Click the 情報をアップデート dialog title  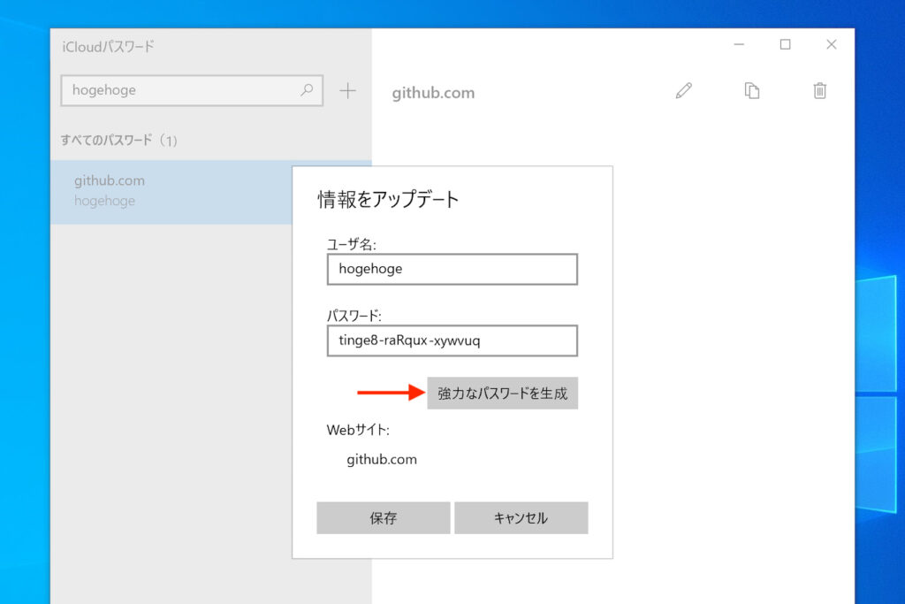(x=385, y=200)
